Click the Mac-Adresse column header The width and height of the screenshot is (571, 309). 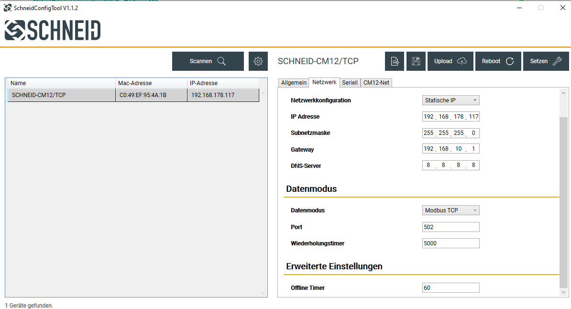pyautogui.click(x=151, y=83)
